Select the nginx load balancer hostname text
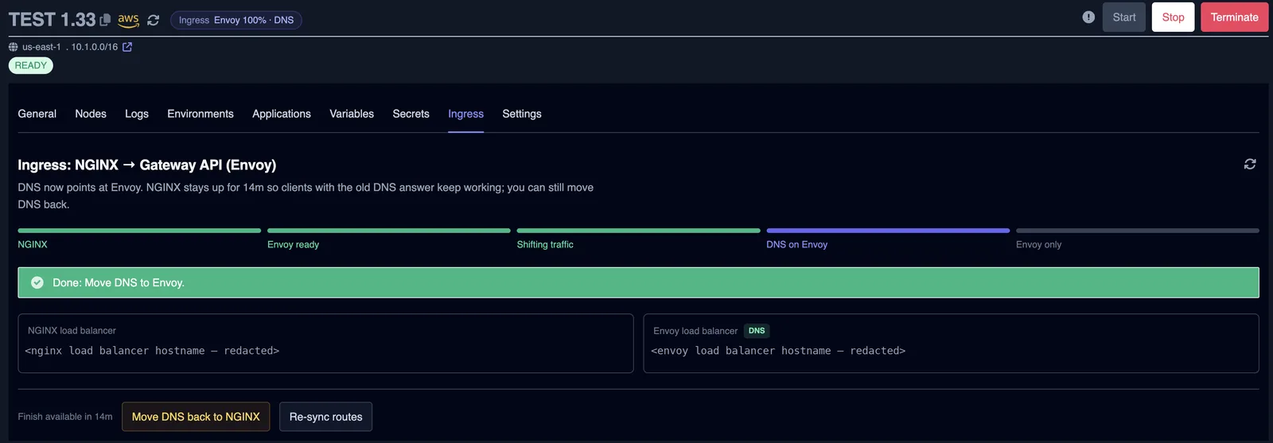 coord(152,351)
